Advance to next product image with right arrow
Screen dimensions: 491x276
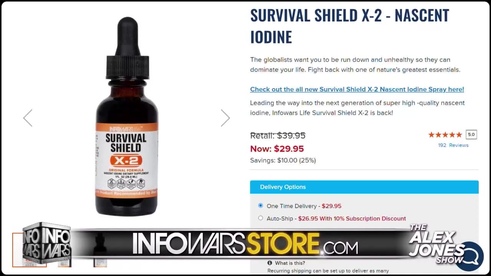click(x=225, y=118)
